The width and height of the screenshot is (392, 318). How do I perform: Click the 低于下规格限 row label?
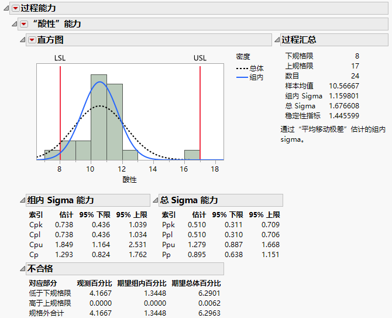click(x=50, y=293)
